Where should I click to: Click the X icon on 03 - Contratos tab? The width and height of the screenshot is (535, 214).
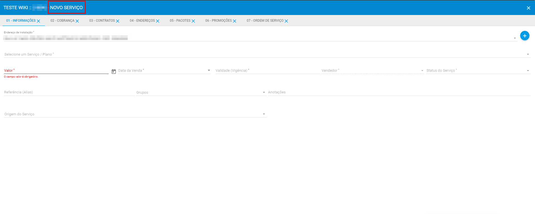pos(118,21)
